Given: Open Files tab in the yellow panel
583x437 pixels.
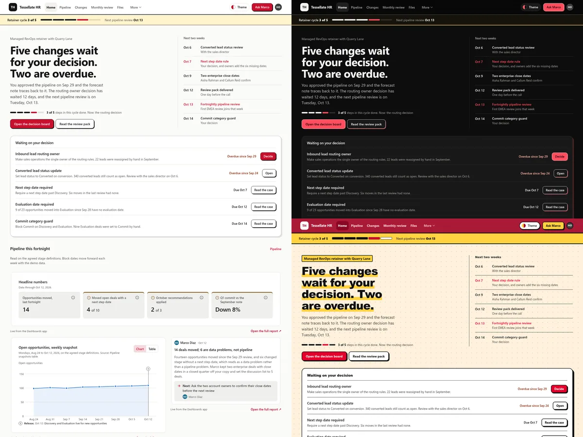Looking at the screenshot, I should [x=413, y=226].
